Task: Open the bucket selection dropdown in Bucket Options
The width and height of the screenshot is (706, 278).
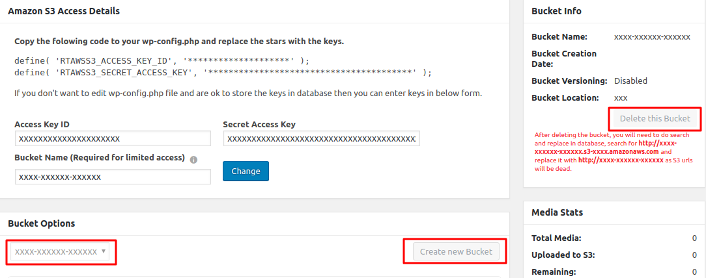Action: coord(61,251)
